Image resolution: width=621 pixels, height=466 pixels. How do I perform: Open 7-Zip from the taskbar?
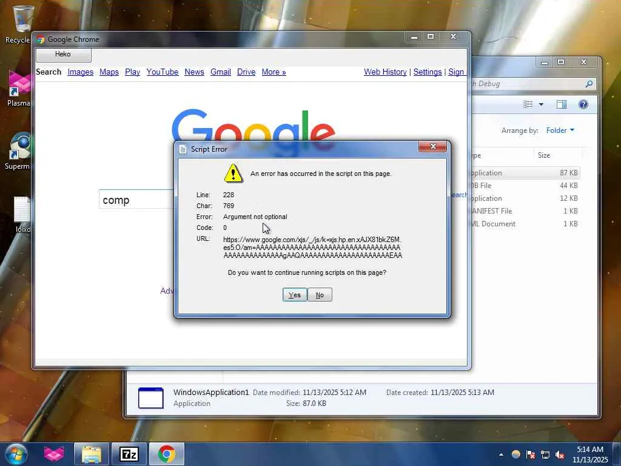tap(129, 454)
